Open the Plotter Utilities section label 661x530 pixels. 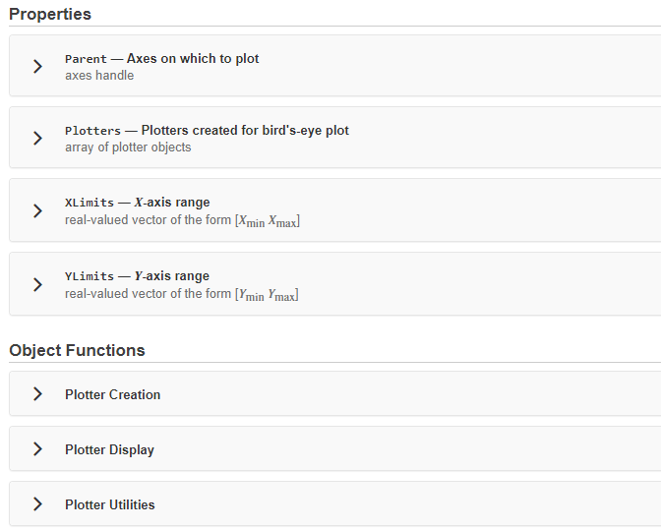click(x=109, y=504)
